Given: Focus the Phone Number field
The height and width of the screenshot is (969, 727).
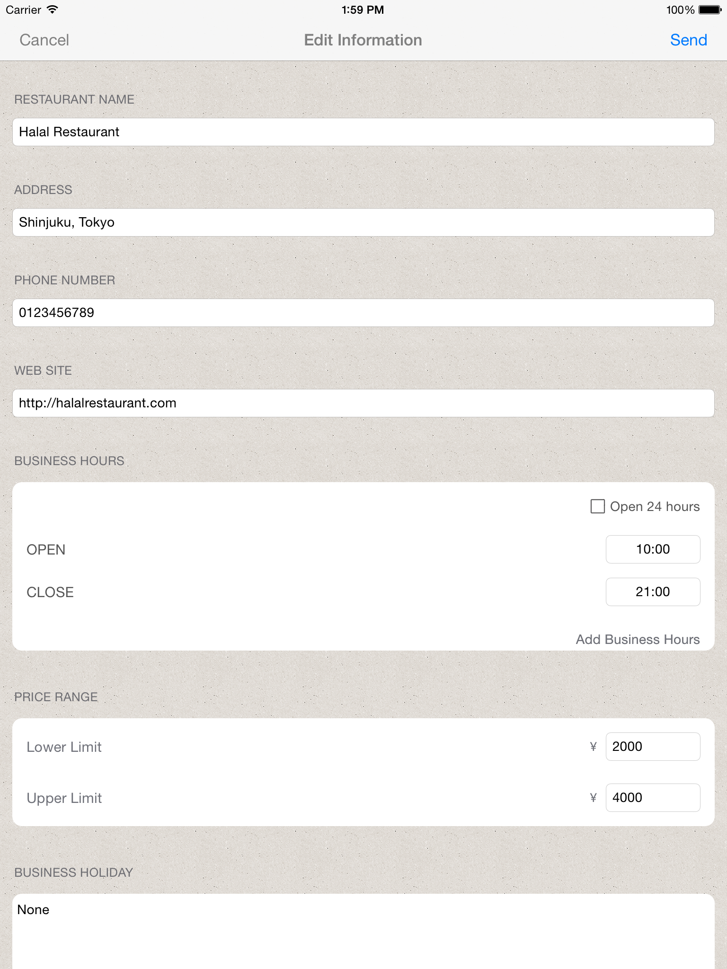Looking at the screenshot, I should pos(363,313).
